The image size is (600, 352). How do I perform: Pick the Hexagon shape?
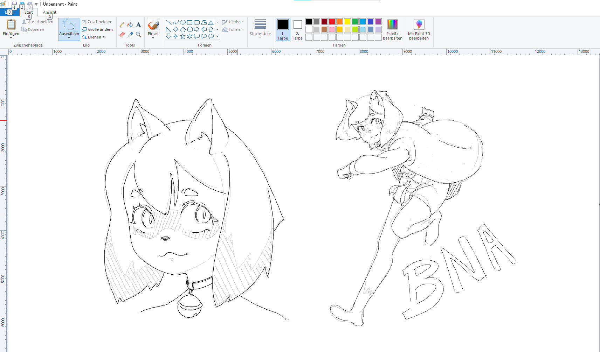pos(189,29)
